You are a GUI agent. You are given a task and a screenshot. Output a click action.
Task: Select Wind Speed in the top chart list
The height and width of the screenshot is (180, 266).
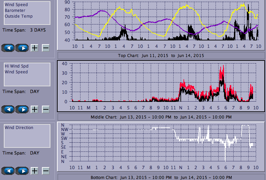pos(16,5)
